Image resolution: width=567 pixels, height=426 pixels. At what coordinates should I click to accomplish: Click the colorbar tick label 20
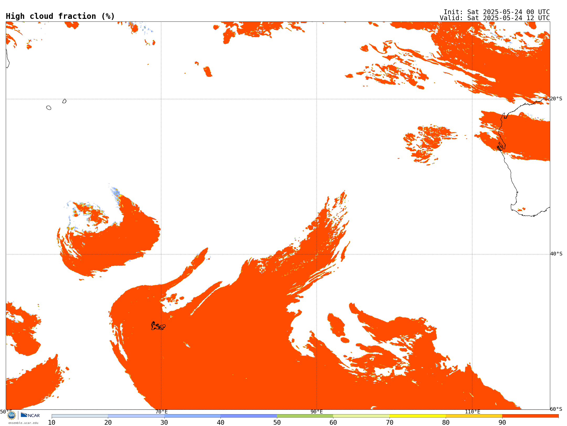[x=108, y=423]
